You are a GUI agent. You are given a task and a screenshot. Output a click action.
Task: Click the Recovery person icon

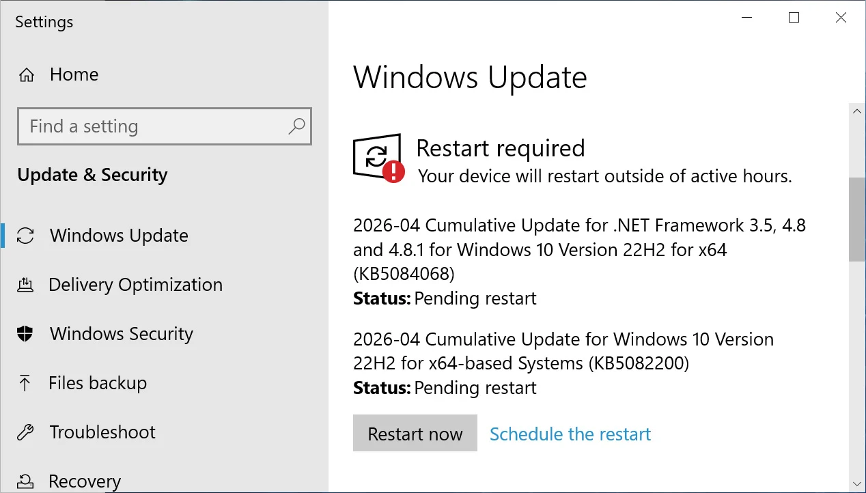coord(25,481)
